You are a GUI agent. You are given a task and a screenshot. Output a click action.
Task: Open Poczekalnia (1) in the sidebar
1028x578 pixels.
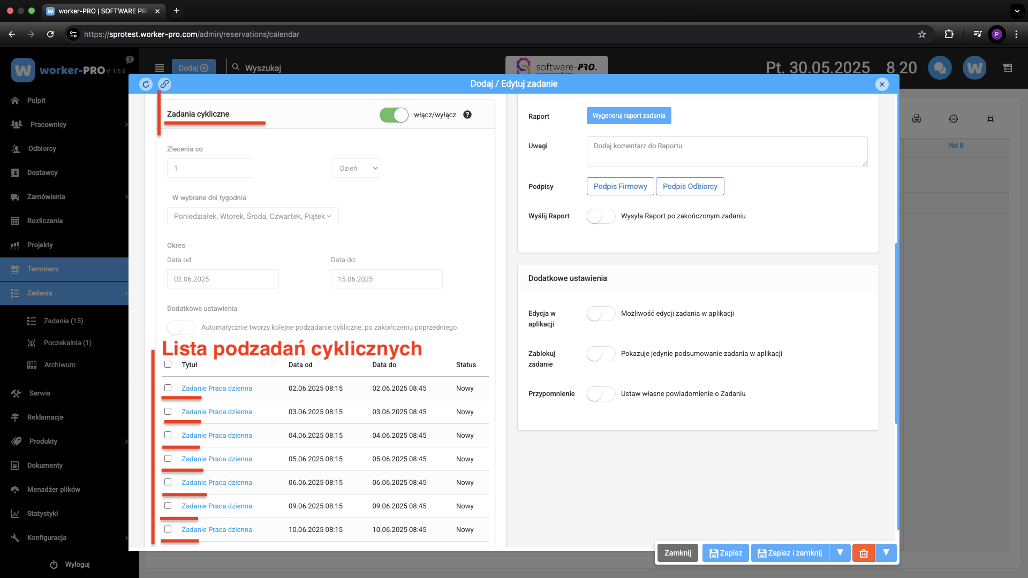[67, 343]
